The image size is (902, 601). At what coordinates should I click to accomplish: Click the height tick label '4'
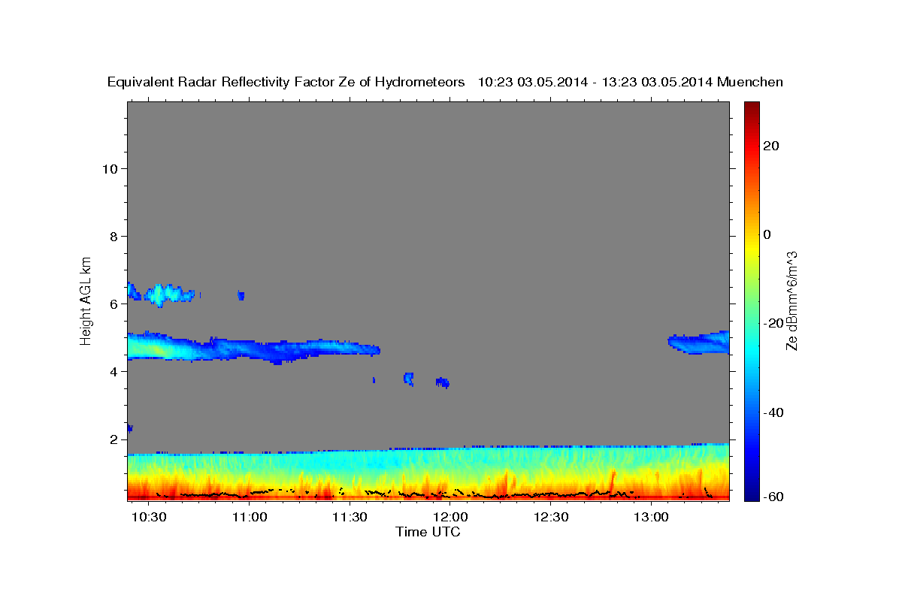114,371
